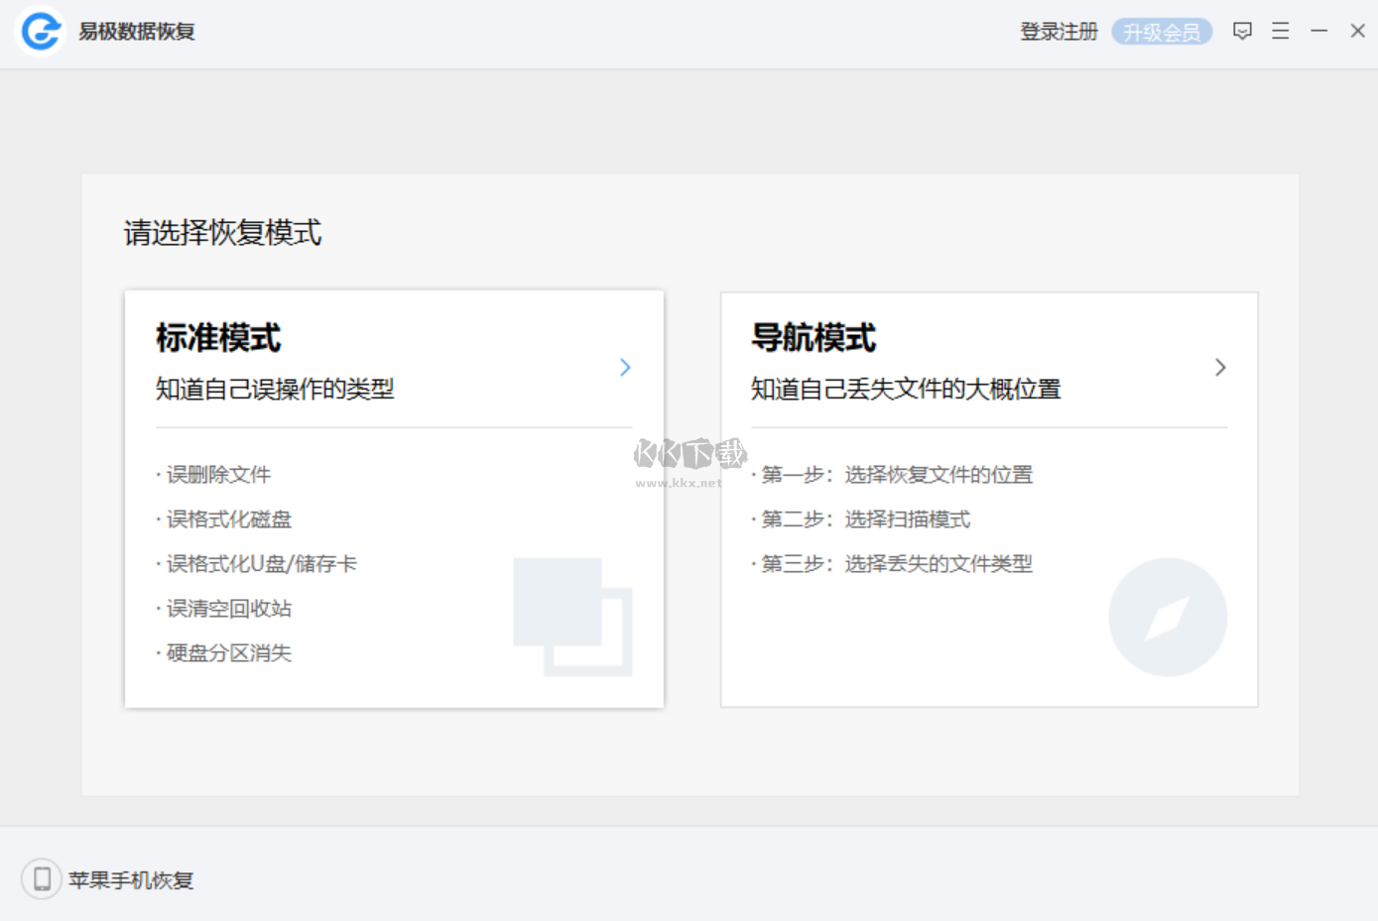The width and height of the screenshot is (1378, 921).
Task: Click 升级会员 to upgrade membership
Action: coord(1162,31)
